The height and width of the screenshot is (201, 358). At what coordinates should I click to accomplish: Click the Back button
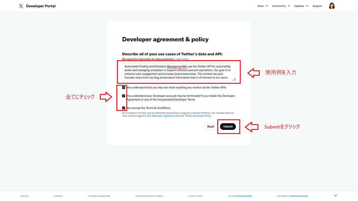point(211,127)
